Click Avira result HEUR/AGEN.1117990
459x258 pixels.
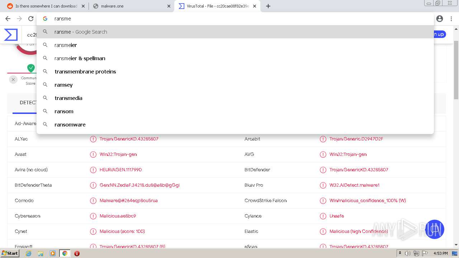[x=120, y=170]
